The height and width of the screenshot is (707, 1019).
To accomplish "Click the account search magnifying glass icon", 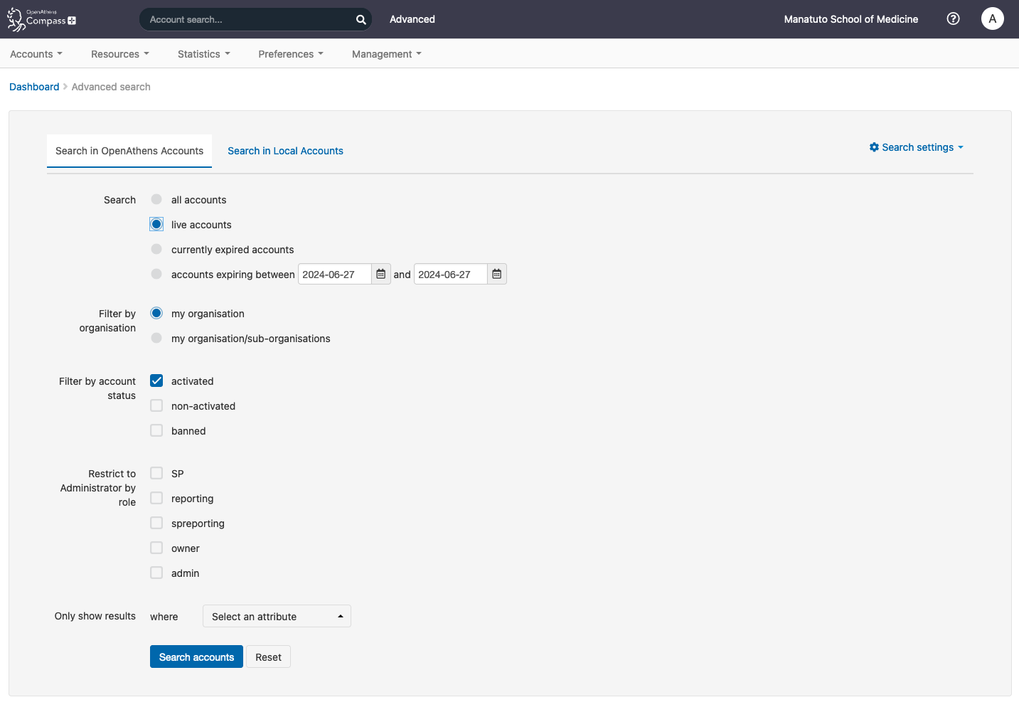I will tap(361, 19).
